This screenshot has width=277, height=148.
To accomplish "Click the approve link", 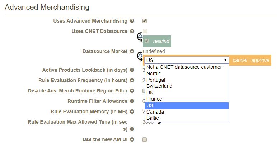I will point(260,60).
